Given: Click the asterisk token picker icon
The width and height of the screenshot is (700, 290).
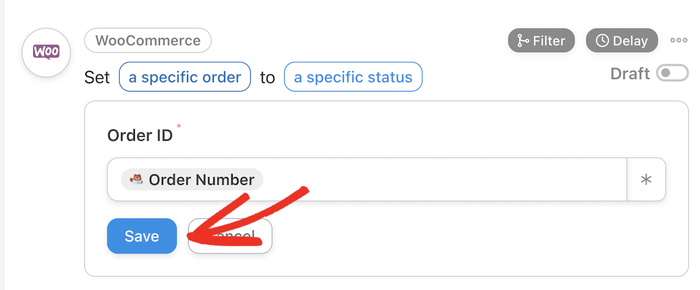Looking at the screenshot, I should tap(646, 180).
